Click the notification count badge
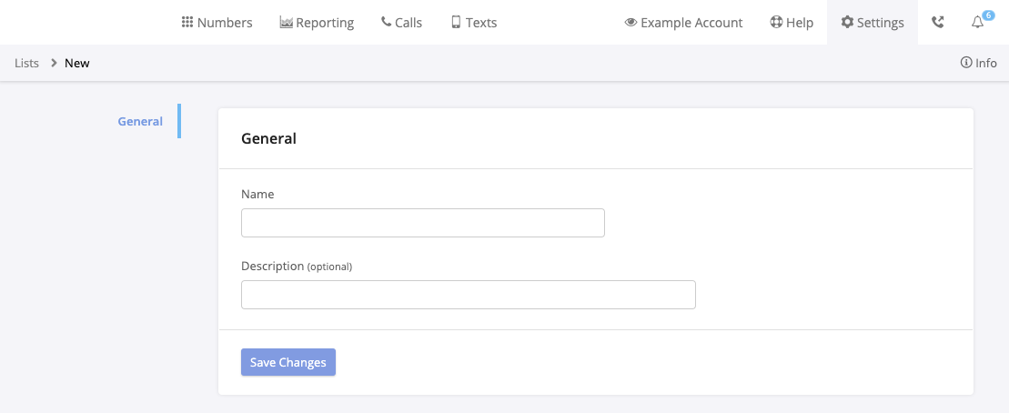The height and width of the screenshot is (413, 1009). [988, 15]
